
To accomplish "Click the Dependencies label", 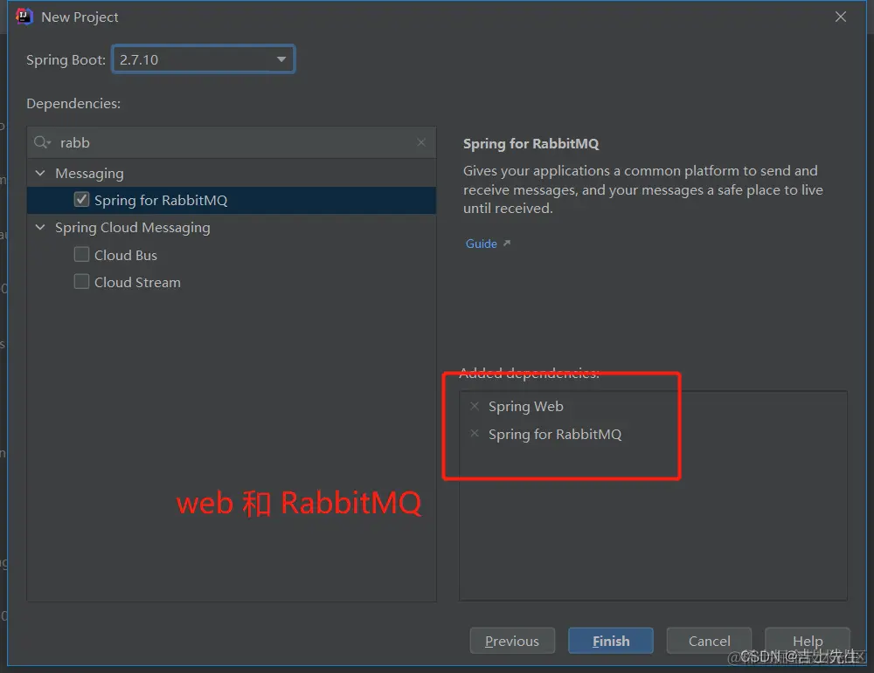I will coord(73,104).
